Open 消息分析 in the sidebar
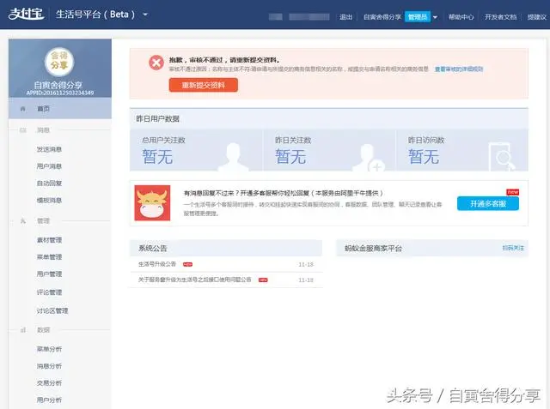The height and width of the screenshot is (409, 550). point(49,366)
